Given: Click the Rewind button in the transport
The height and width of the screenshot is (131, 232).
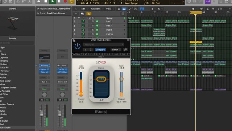Looking at the screenshot, I should coord(39,1).
